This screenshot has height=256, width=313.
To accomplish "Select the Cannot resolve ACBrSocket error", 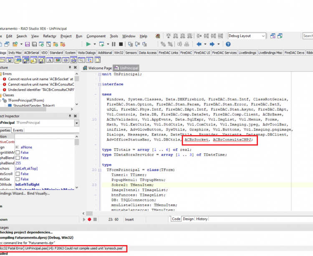I will (40, 79).
